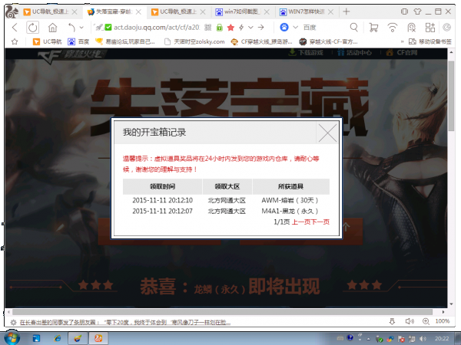Open the 天诺时空zolsky.com bookmark
461x345 pixels.
pos(194,41)
